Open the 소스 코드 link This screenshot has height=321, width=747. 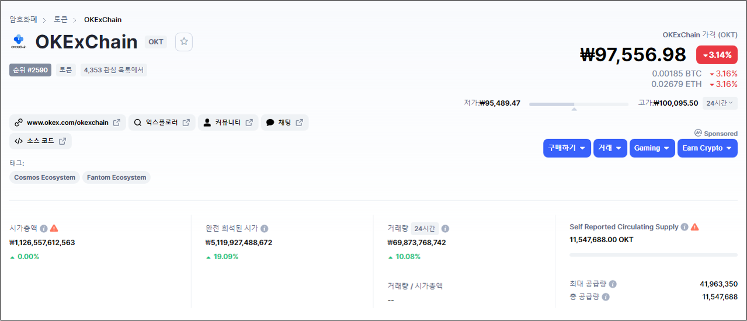coord(40,141)
